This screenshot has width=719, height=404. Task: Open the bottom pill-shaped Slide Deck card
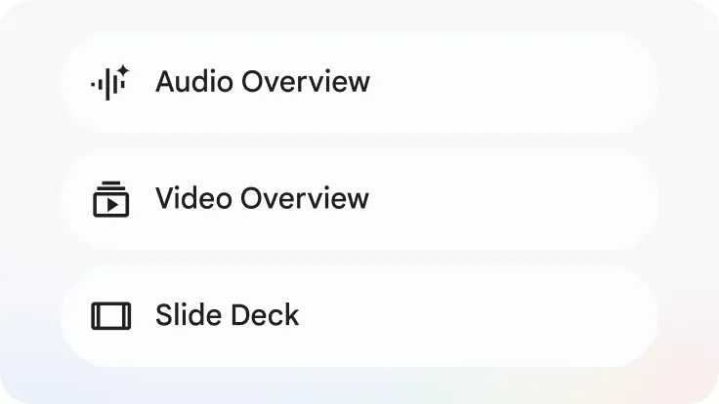359,316
